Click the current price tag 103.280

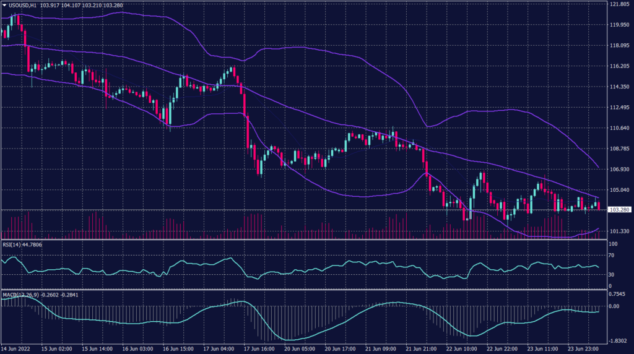(619, 210)
